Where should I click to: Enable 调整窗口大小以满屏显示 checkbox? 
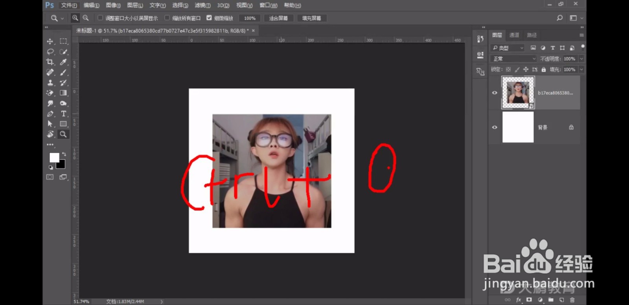(x=100, y=18)
